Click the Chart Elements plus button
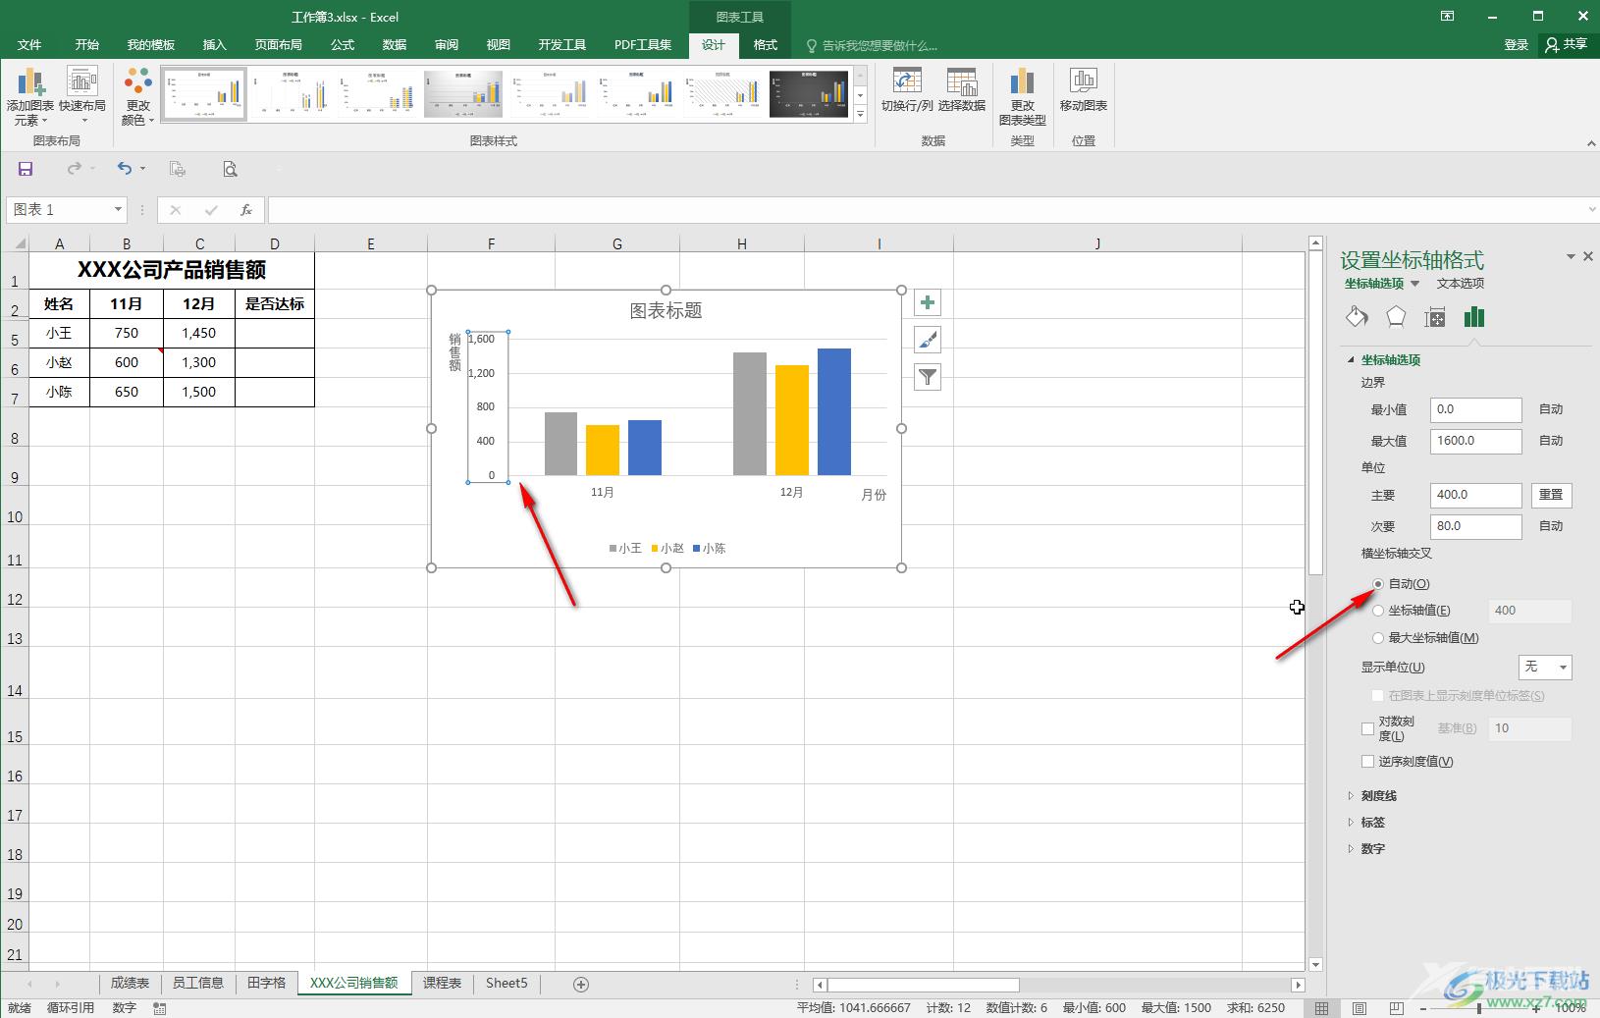Image resolution: width=1600 pixels, height=1018 pixels. point(928,302)
